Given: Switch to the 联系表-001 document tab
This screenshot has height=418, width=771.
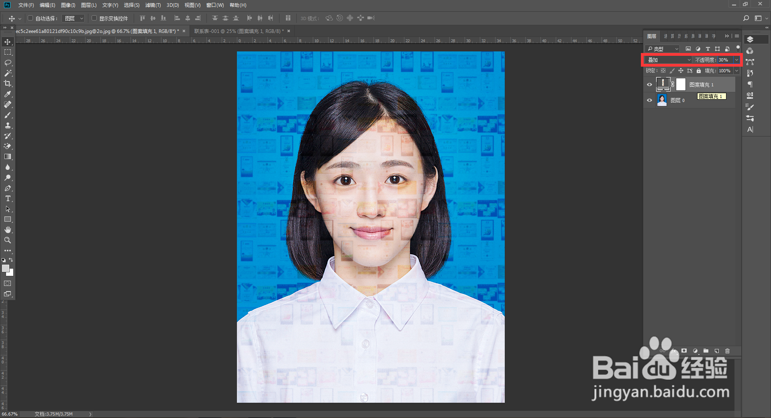Looking at the screenshot, I should (x=239, y=31).
